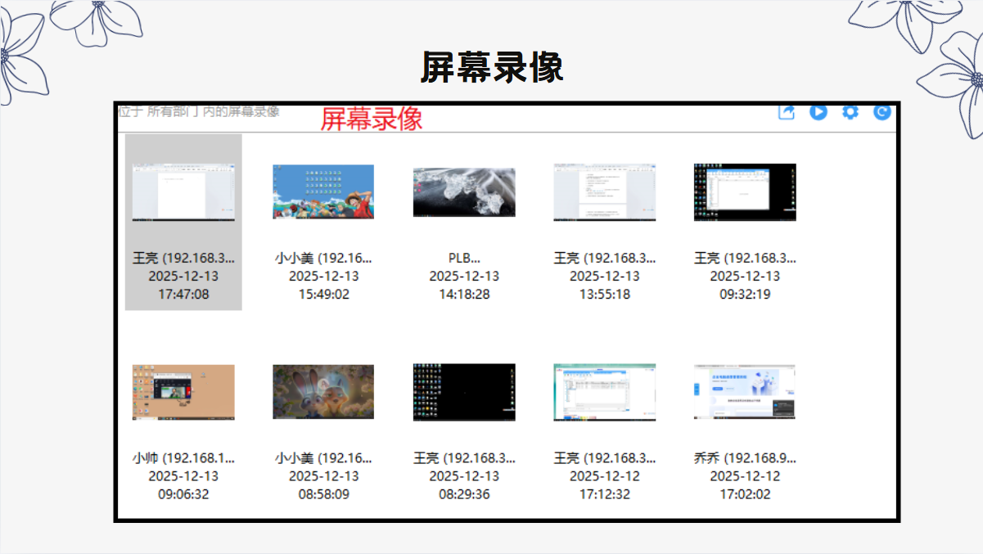Click the blue refresh icon
This screenshot has width=983, height=554.
(882, 112)
